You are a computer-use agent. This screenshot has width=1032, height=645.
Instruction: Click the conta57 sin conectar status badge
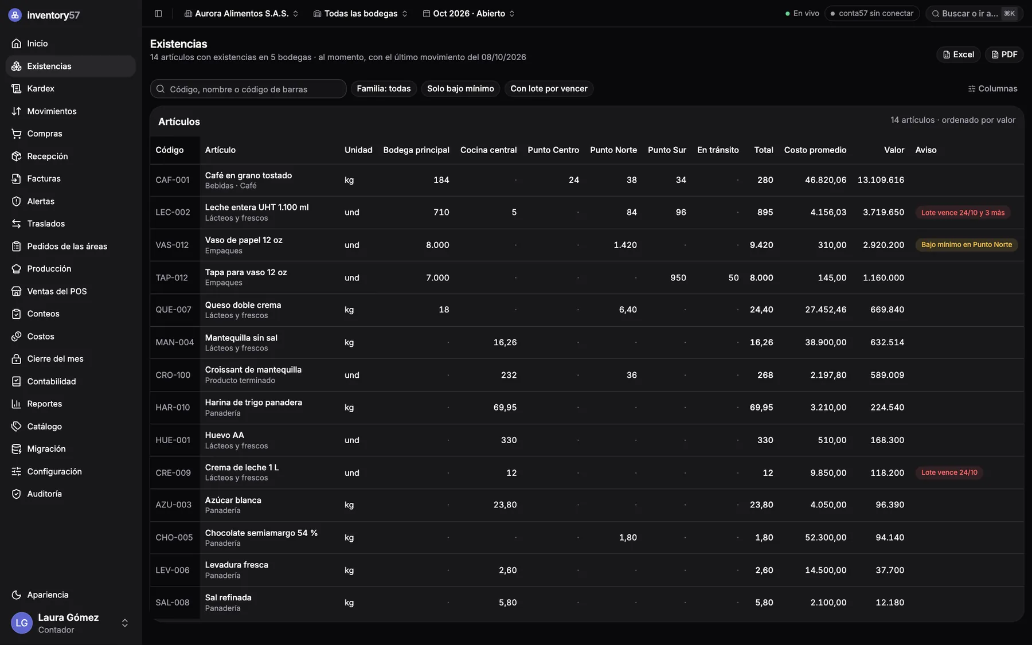872,13
